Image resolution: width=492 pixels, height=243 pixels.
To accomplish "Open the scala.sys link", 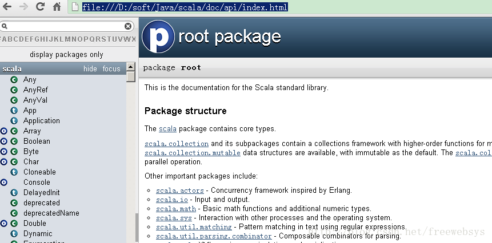I will [174, 218].
